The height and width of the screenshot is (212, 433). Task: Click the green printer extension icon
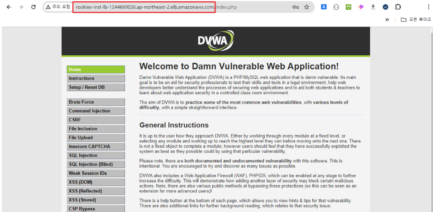click(x=348, y=7)
